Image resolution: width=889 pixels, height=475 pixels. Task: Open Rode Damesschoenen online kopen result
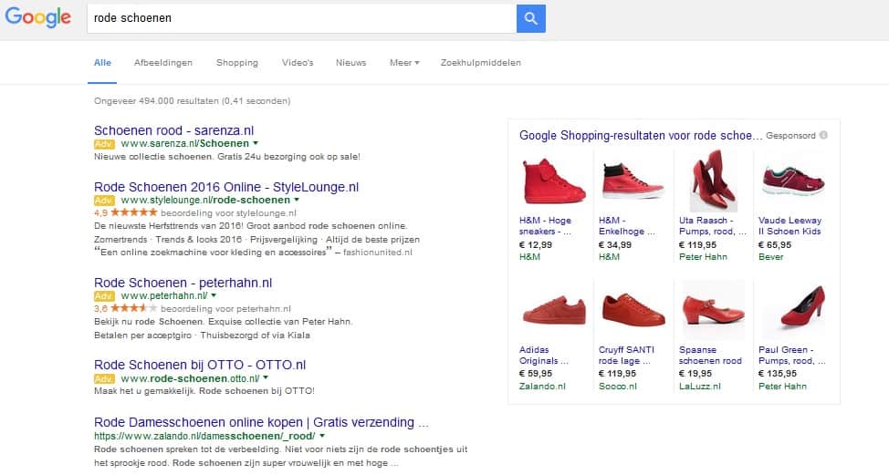click(x=261, y=423)
